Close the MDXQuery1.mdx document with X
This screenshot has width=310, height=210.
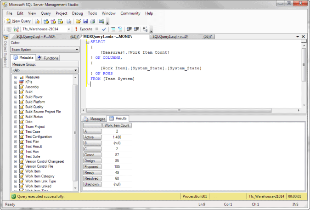click(303, 37)
